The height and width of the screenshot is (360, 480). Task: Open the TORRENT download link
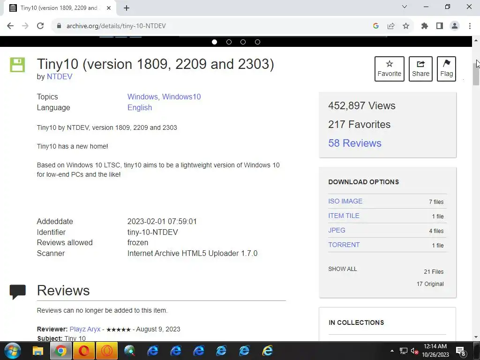344,245
